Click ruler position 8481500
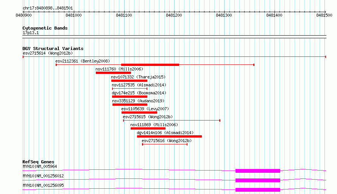The image size is (337, 194). (325, 15)
